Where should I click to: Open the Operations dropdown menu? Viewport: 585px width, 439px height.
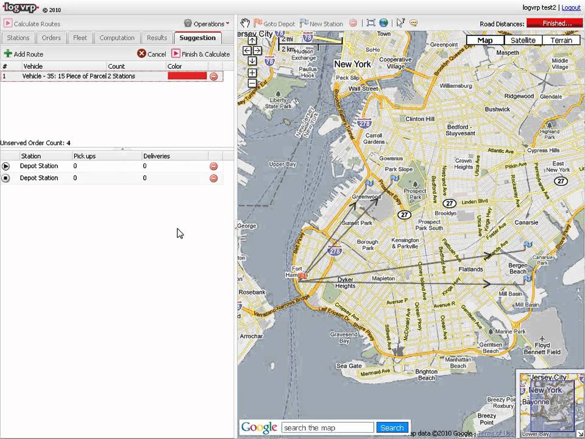(207, 24)
